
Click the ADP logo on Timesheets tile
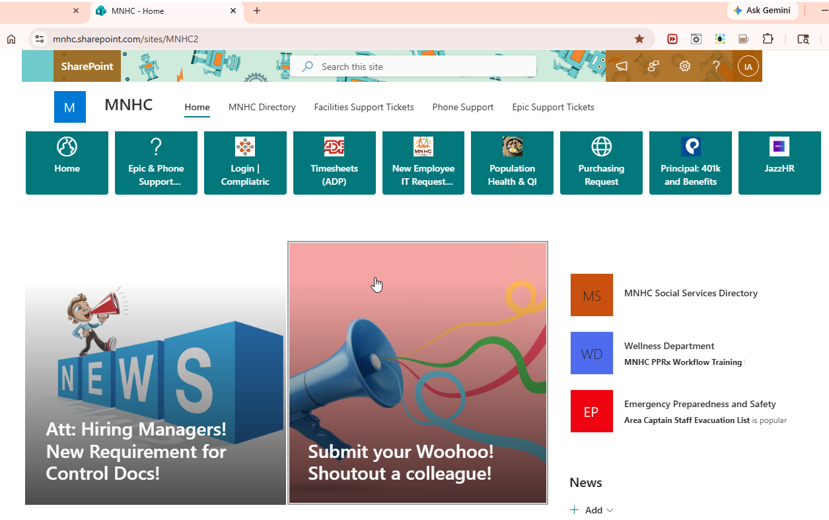tap(334, 146)
